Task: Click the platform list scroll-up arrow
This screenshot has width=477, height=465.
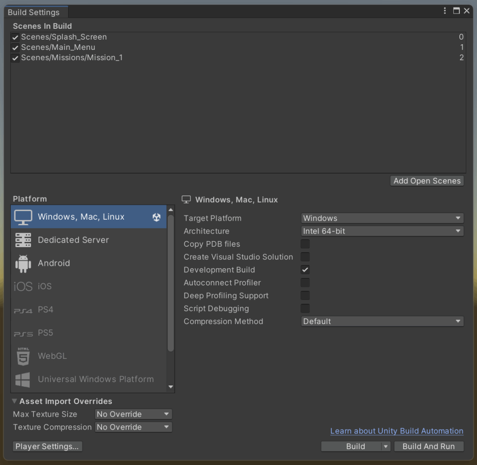Action: [170, 210]
